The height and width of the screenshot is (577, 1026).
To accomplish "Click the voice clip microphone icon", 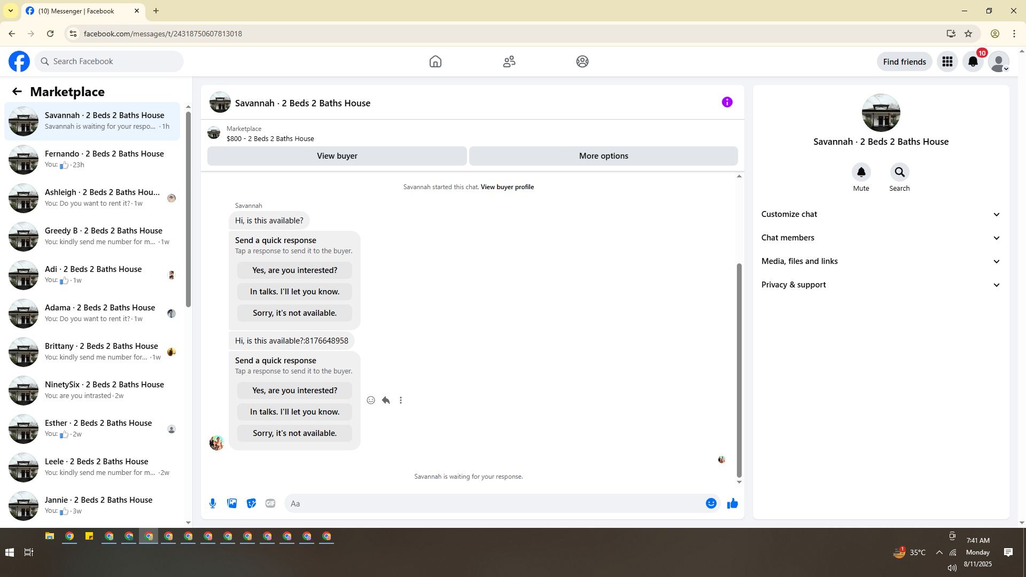I will (x=213, y=503).
